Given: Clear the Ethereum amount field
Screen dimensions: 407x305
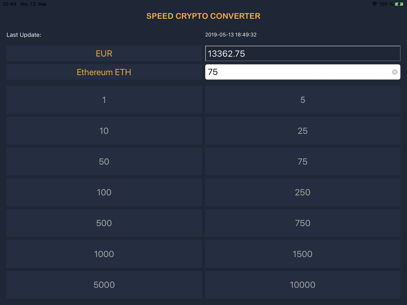Looking at the screenshot, I should point(394,72).
